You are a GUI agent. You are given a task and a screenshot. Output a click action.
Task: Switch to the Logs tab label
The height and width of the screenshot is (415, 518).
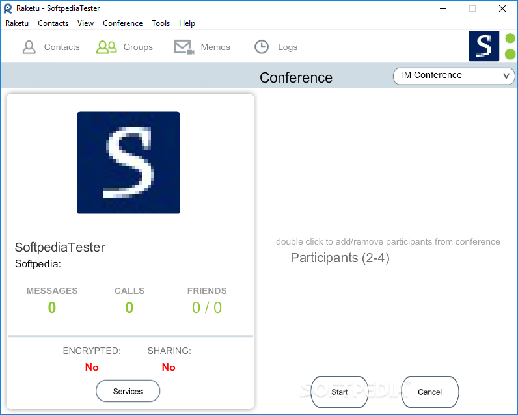pos(288,47)
